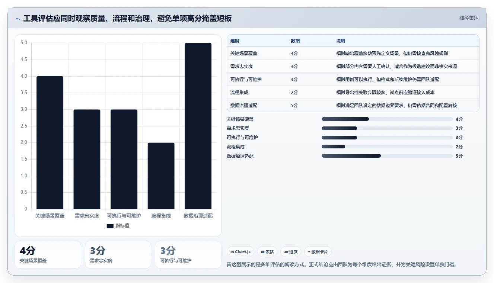Click the 可执行与可维护 bar in the chart
The image size is (494, 283).
click(x=124, y=159)
